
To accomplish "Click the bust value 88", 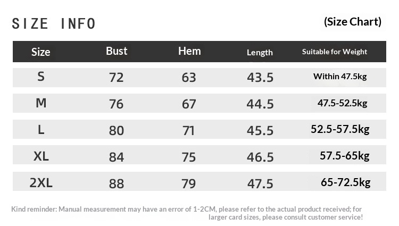I will 116,184.
